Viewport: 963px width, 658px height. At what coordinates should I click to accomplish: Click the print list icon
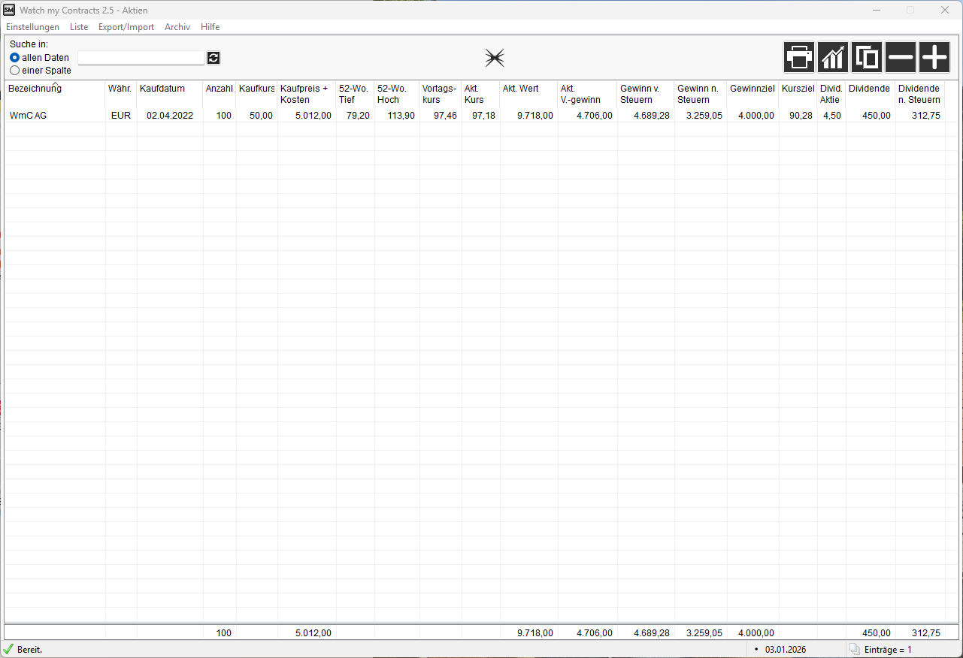pyautogui.click(x=799, y=57)
